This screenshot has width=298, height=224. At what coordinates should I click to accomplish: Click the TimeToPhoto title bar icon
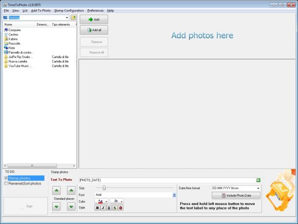tap(5, 5)
